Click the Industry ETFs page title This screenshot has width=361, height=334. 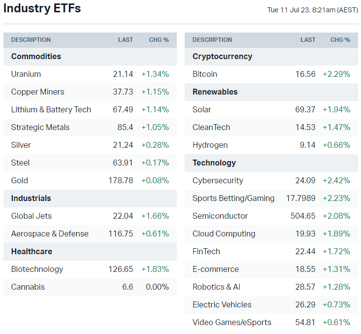coord(42,8)
